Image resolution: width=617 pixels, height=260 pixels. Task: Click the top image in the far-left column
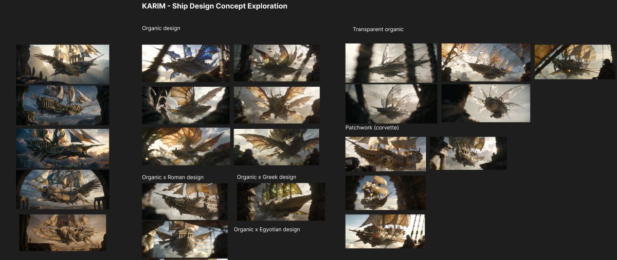coord(63,64)
